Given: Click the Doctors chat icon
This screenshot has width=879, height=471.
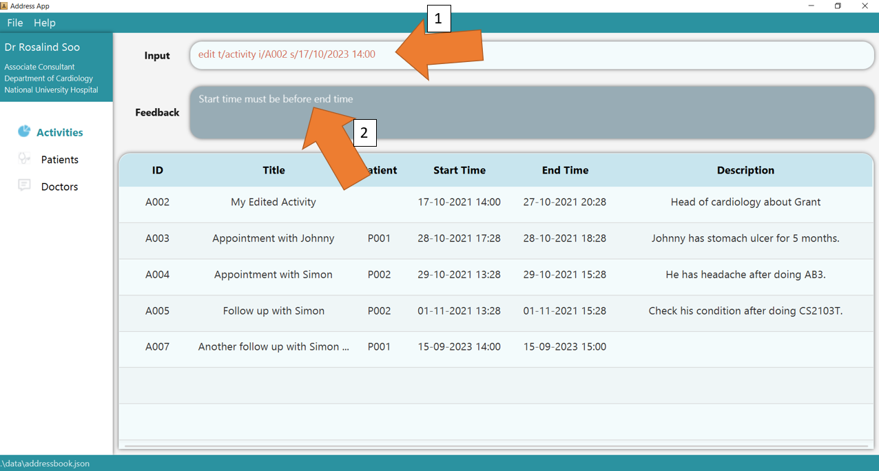Looking at the screenshot, I should click(24, 186).
